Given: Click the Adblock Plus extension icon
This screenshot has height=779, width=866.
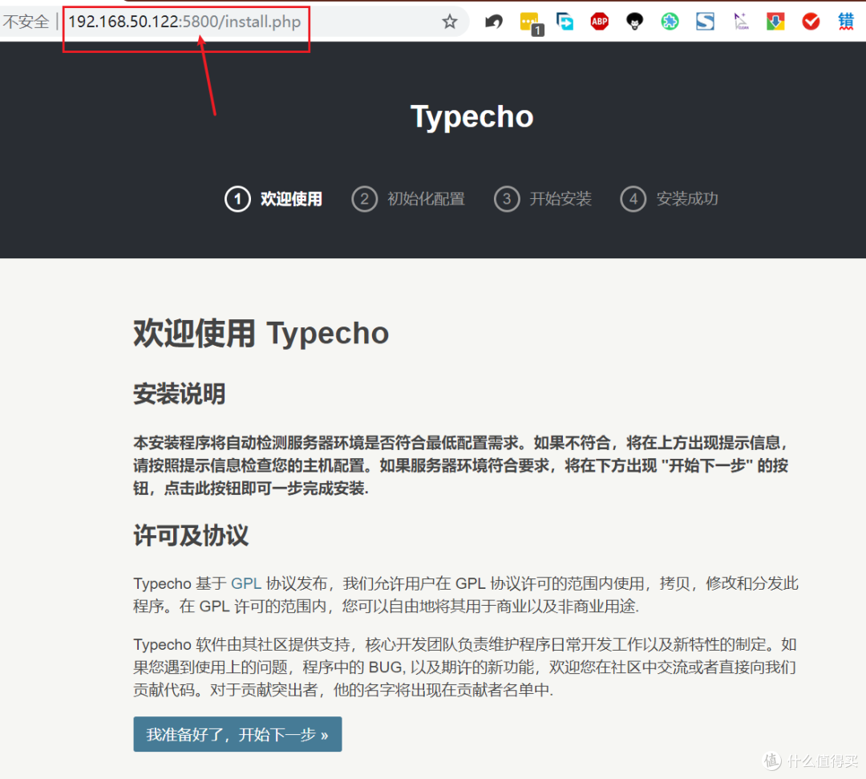Looking at the screenshot, I should [599, 22].
